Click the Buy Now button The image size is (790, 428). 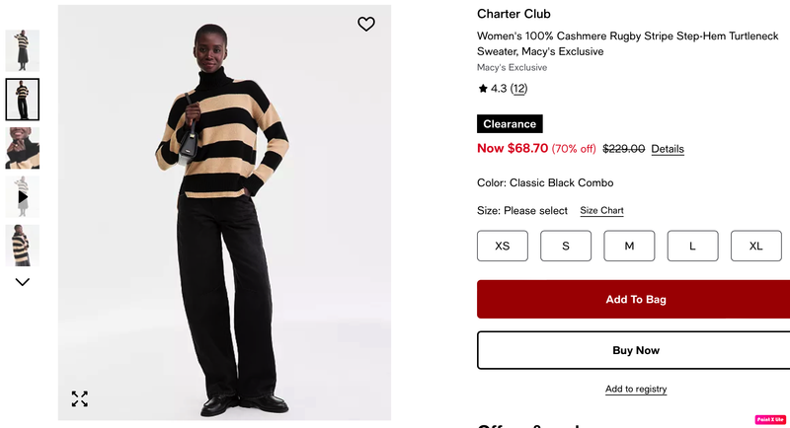coord(636,350)
